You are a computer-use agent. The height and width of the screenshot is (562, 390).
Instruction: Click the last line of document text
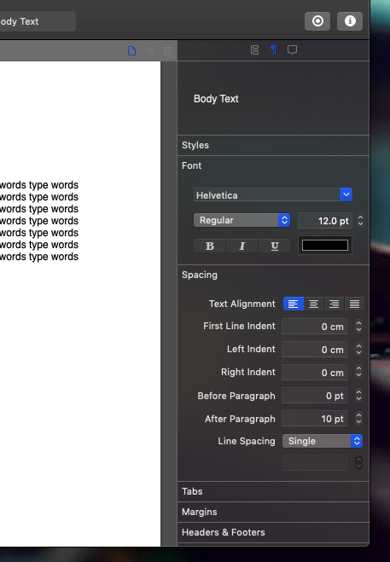[x=39, y=257]
